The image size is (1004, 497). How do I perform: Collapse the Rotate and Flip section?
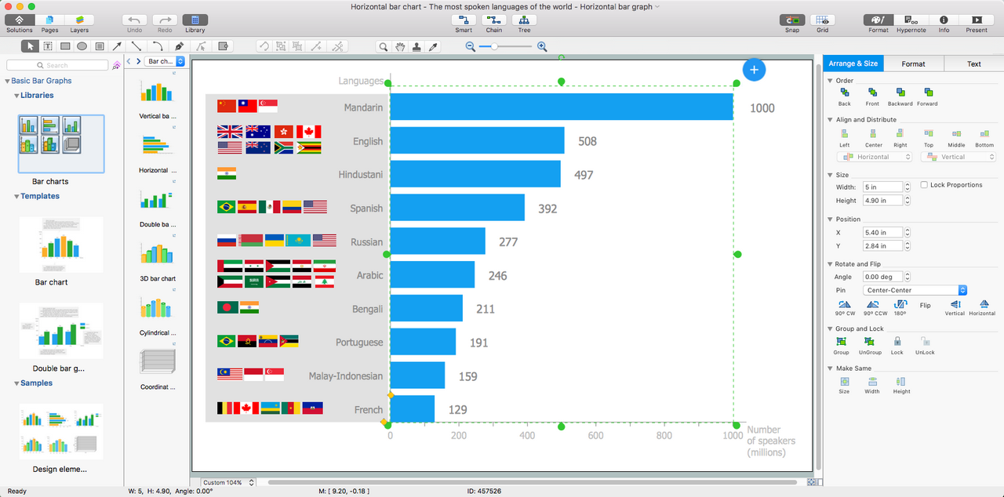tap(831, 264)
